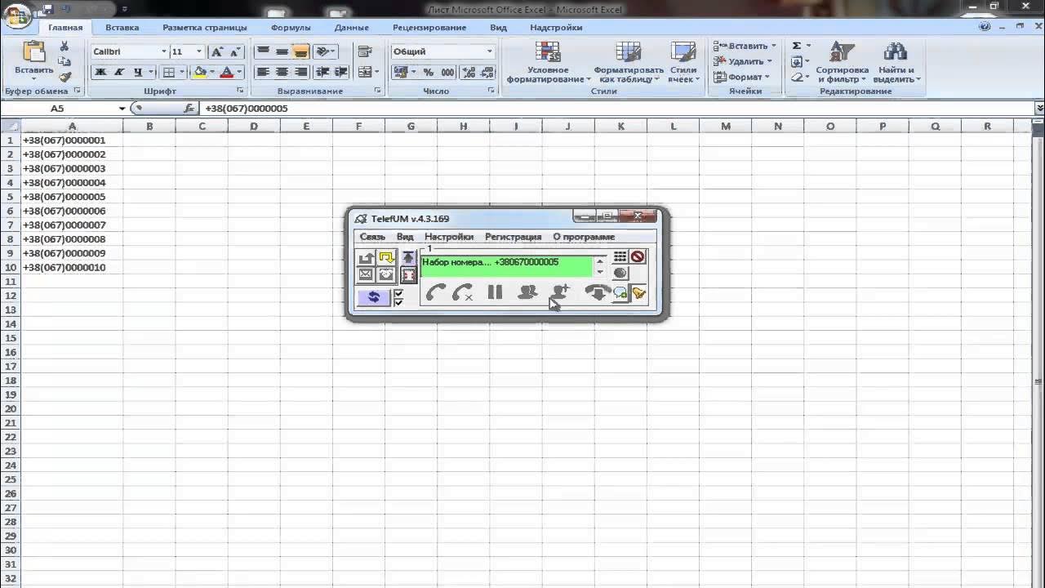The image size is (1045, 588).
Task: Click the gray round record button in TelefUM
Action: [x=620, y=273]
